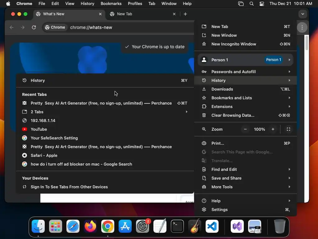Open Terminal from the Dock
The width and height of the screenshot is (318, 239).
tap(177, 226)
